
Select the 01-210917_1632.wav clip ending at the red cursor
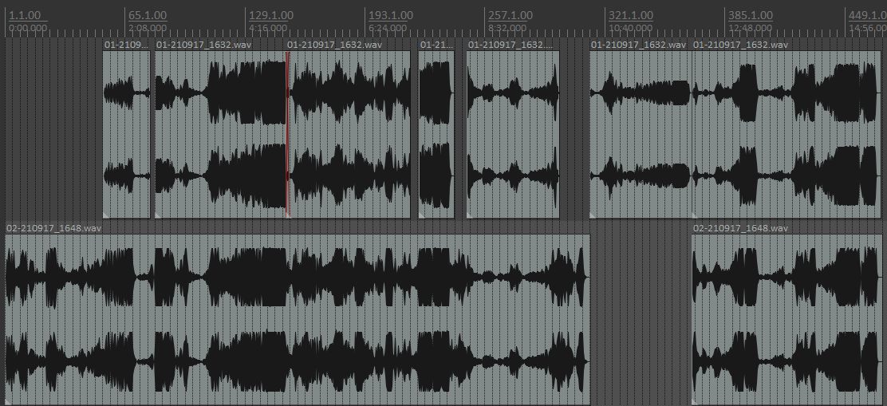click(221, 134)
